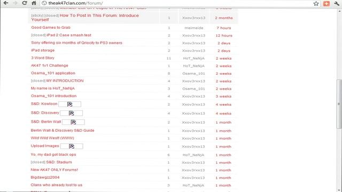Open Clans who already lost to us
Viewport: 342px width, 192px height.
click(x=57, y=185)
